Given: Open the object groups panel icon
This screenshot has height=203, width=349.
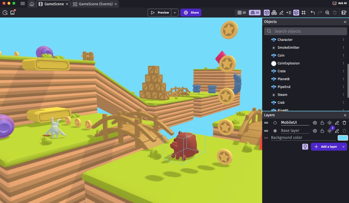Looking at the screenshot, I should (274, 13).
